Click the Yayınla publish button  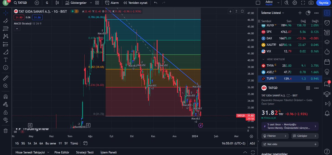(x=323, y=3)
